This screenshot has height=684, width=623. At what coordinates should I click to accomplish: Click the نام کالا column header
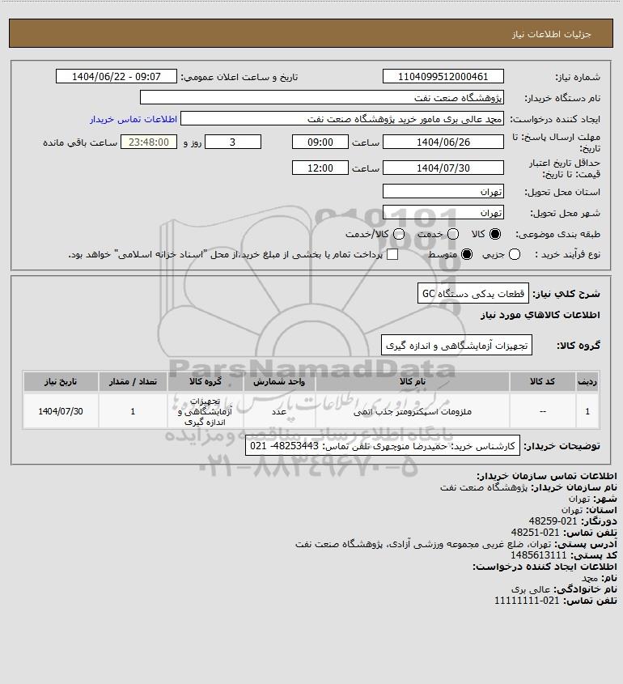tap(413, 382)
